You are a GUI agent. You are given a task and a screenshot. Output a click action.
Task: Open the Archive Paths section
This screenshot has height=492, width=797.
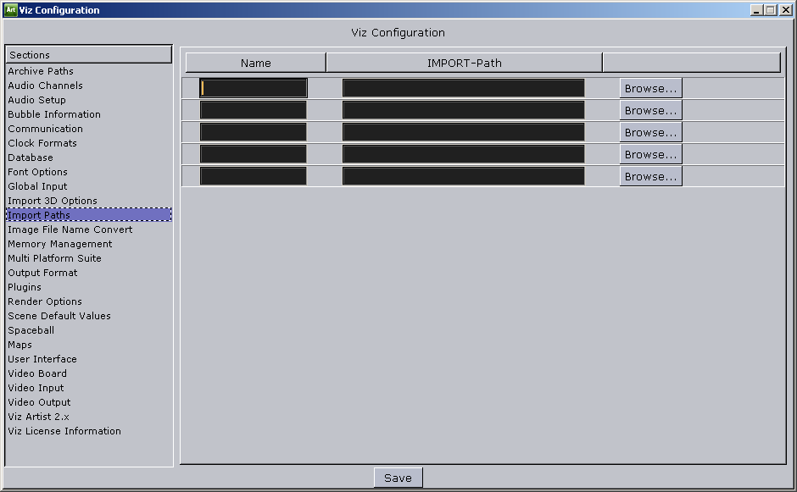[41, 71]
